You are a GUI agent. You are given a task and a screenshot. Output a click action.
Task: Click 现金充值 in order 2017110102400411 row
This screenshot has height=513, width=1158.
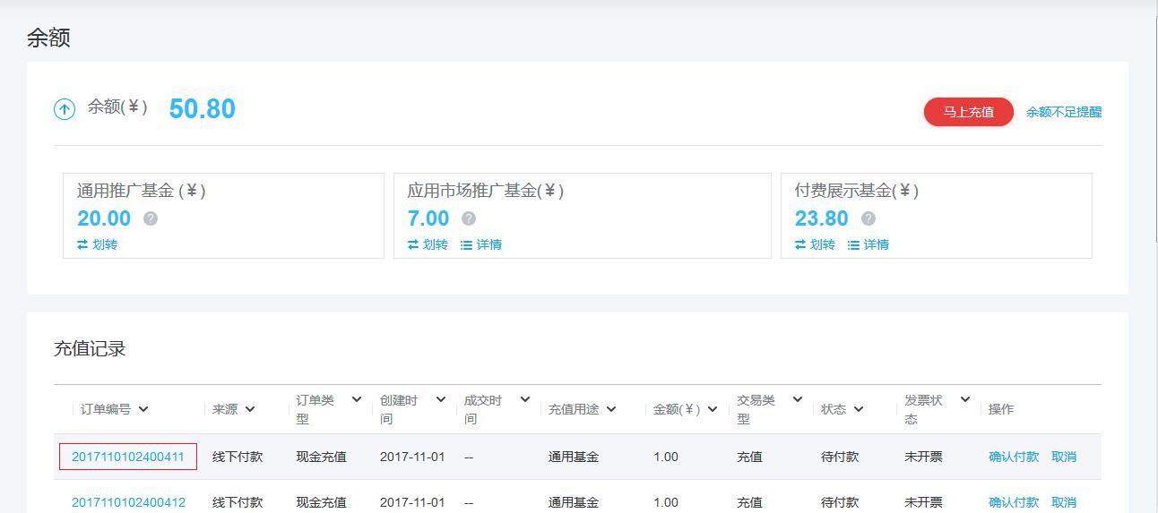[321, 457]
